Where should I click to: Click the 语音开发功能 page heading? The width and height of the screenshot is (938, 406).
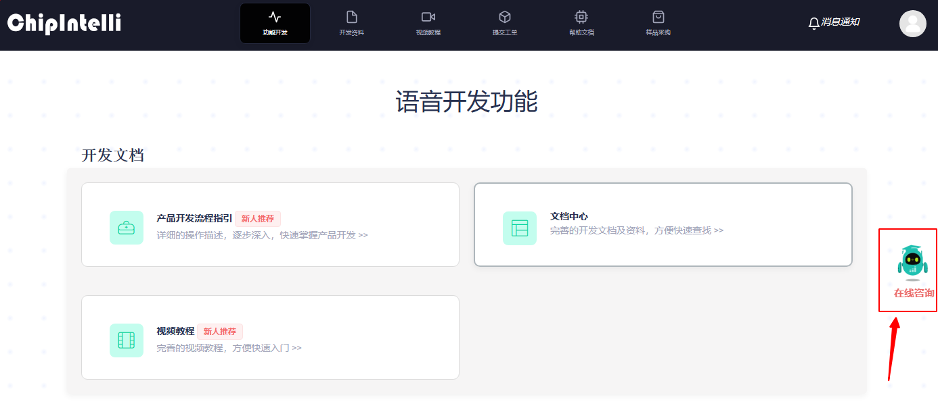[466, 102]
